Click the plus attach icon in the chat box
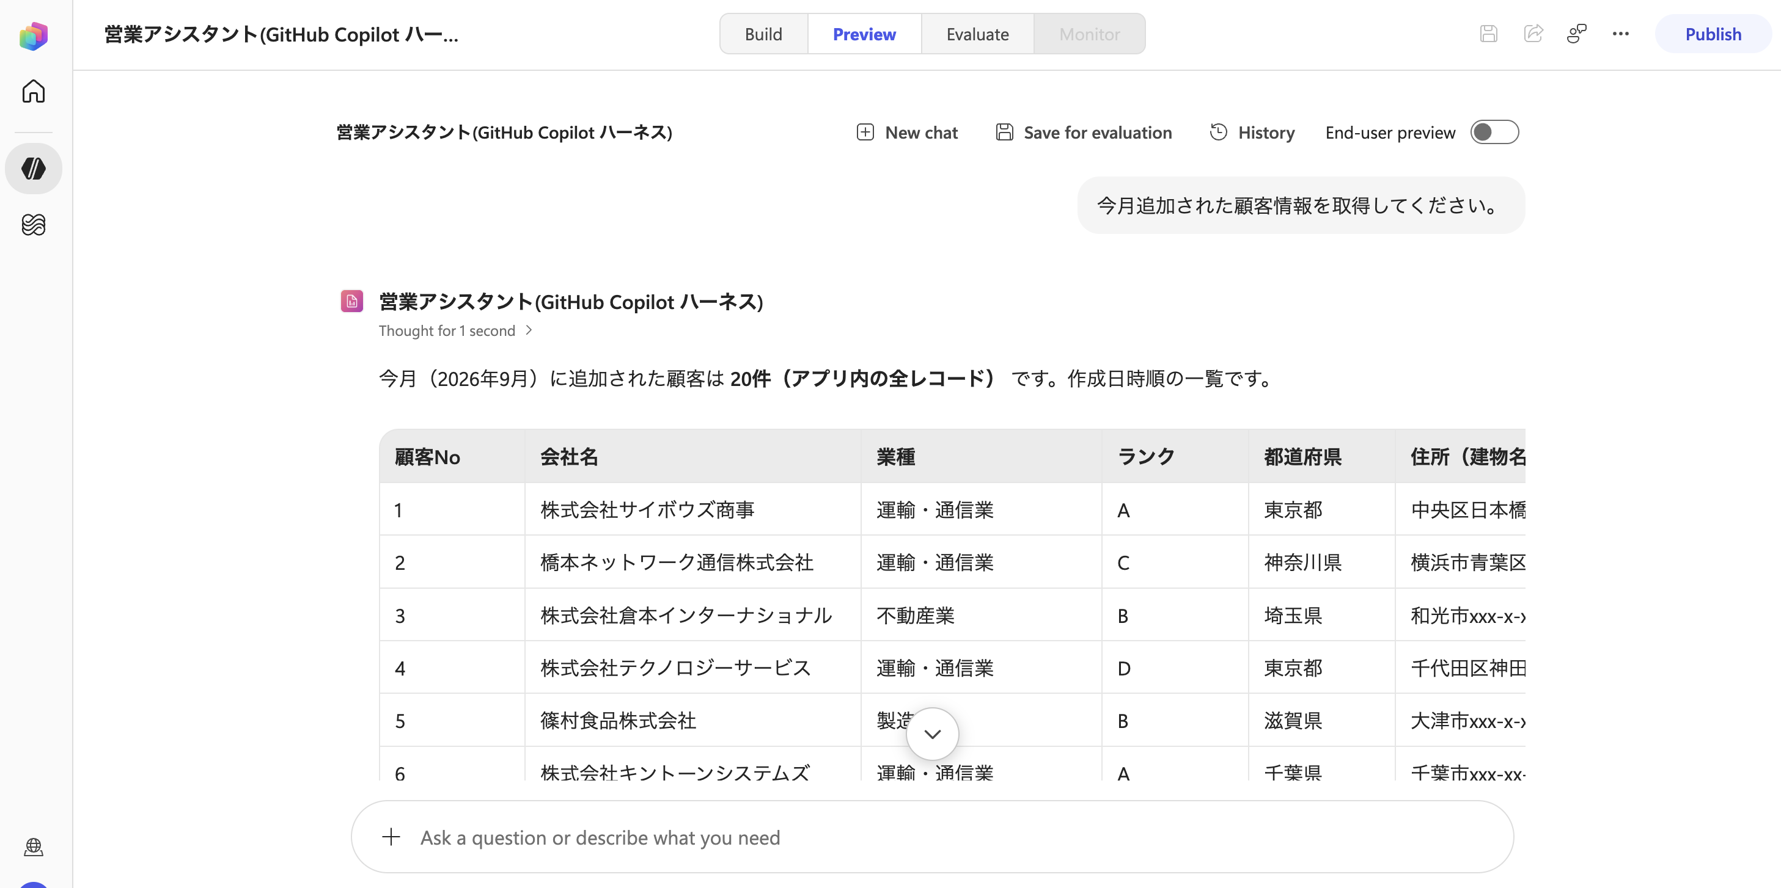The width and height of the screenshot is (1781, 888). tap(391, 837)
